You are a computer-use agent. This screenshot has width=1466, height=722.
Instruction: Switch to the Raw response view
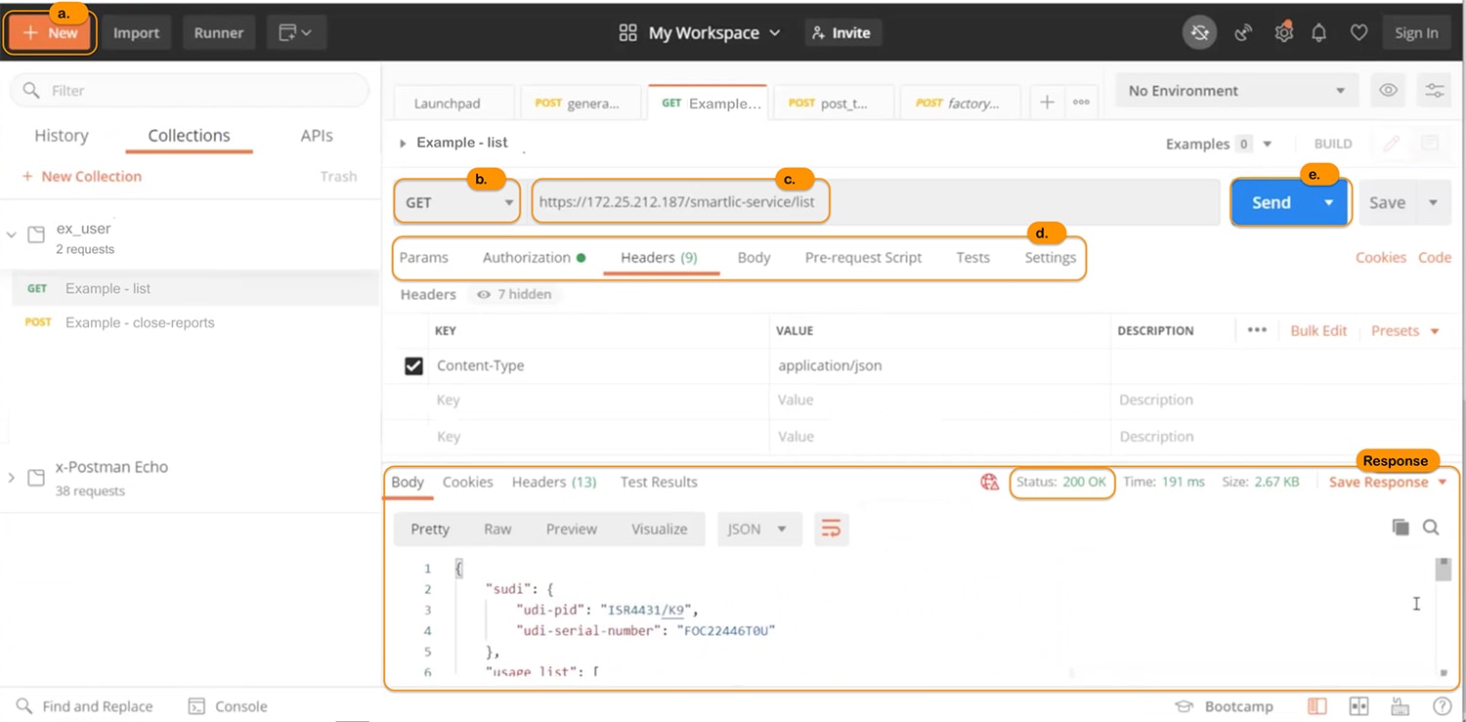497,529
